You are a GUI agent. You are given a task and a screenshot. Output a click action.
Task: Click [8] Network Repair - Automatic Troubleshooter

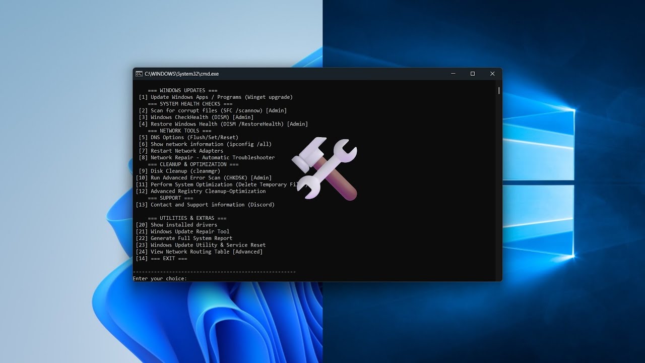tap(207, 157)
